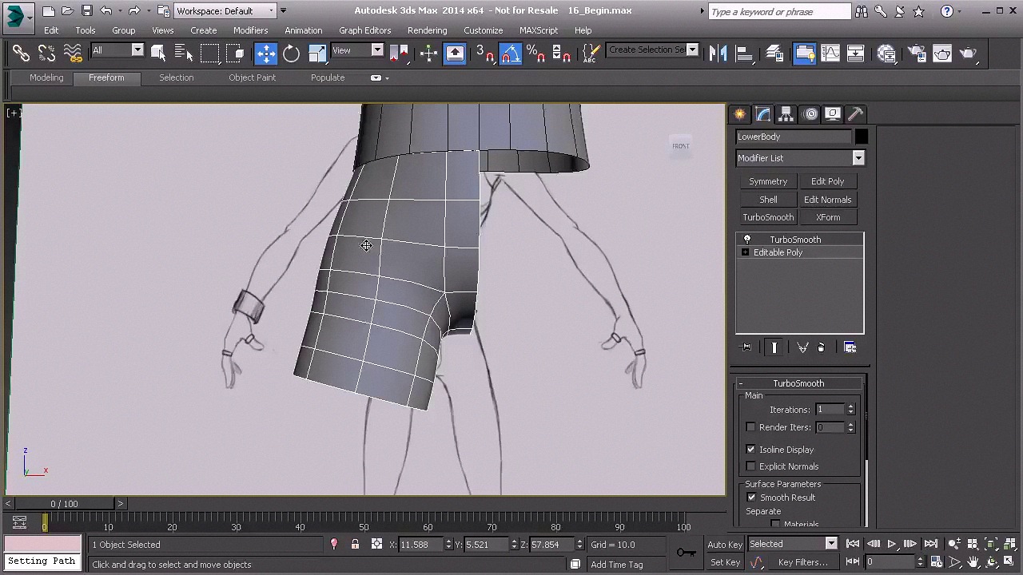
Task: Open the Workspace Default dropdown
Action: (271, 11)
